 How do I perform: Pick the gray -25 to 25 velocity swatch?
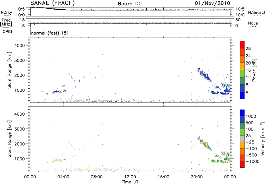pyautogui.click(x=242, y=139)
